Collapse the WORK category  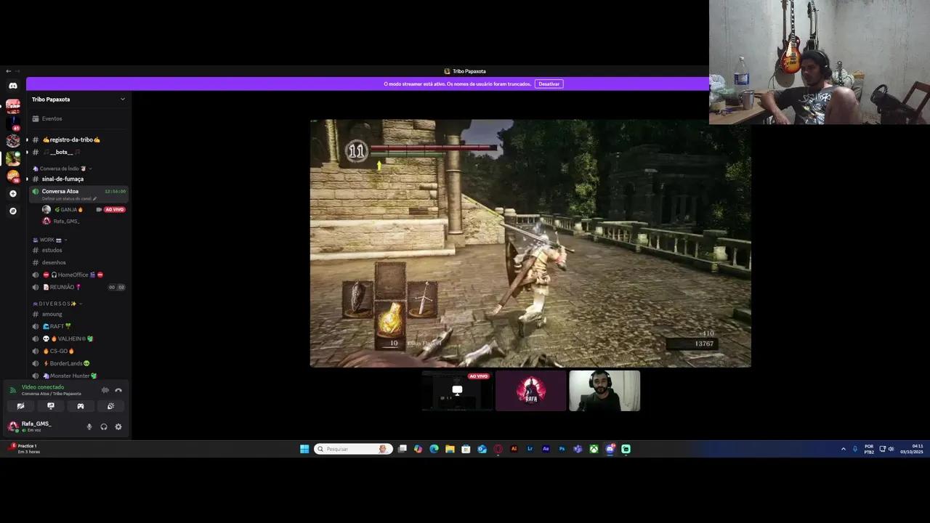click(49, 240)
